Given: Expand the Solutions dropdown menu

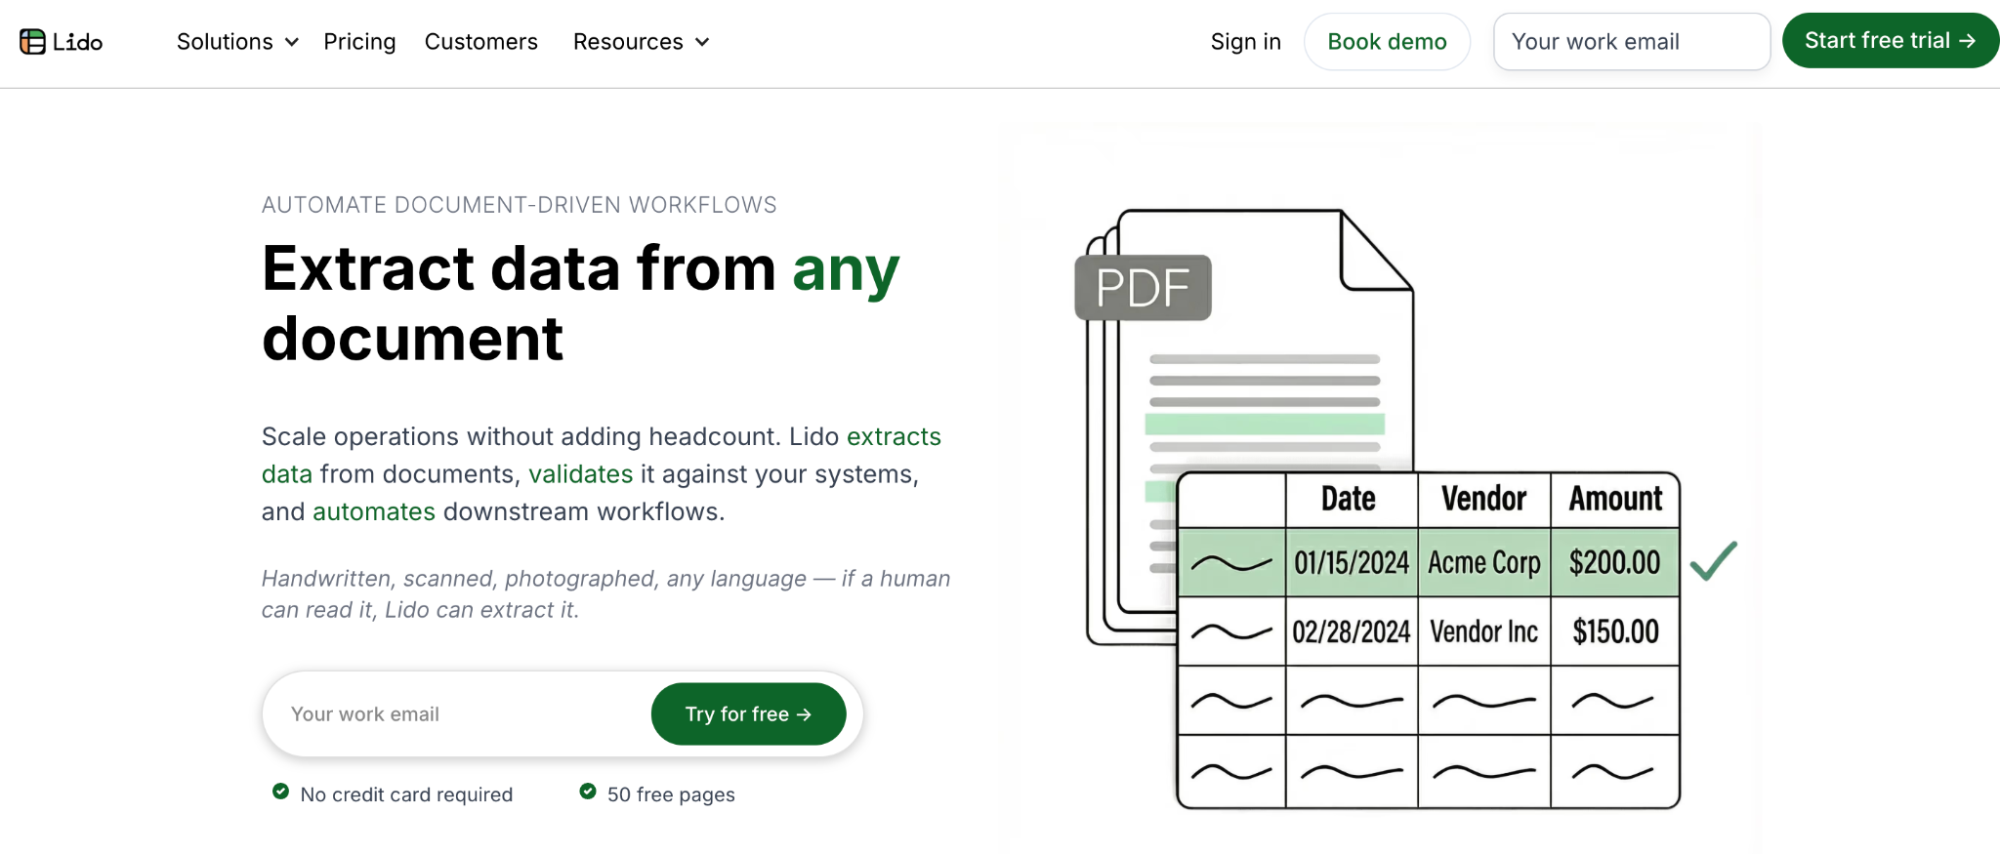Looking at the screenshot, I should click(x=237, y=42).
